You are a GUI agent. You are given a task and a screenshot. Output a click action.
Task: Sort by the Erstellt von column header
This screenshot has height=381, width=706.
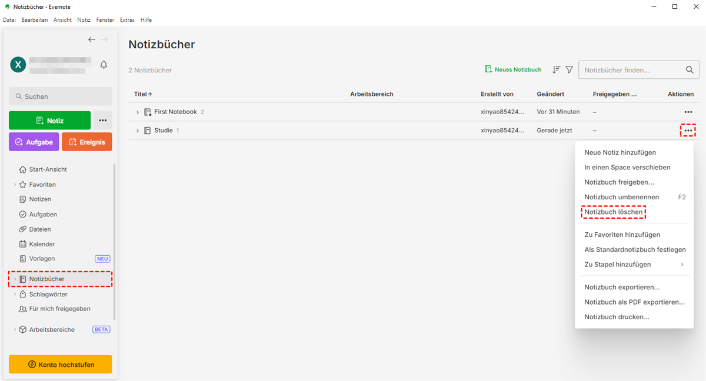point(497,94)
